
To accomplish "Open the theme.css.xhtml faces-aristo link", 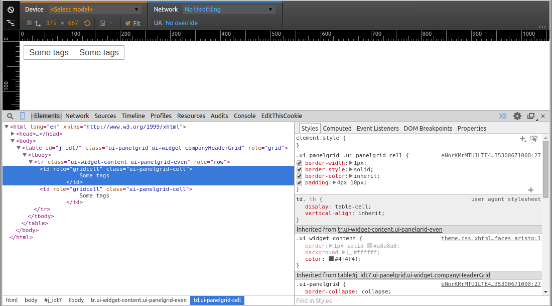I will pyautogui.click(x=491, y=239).
